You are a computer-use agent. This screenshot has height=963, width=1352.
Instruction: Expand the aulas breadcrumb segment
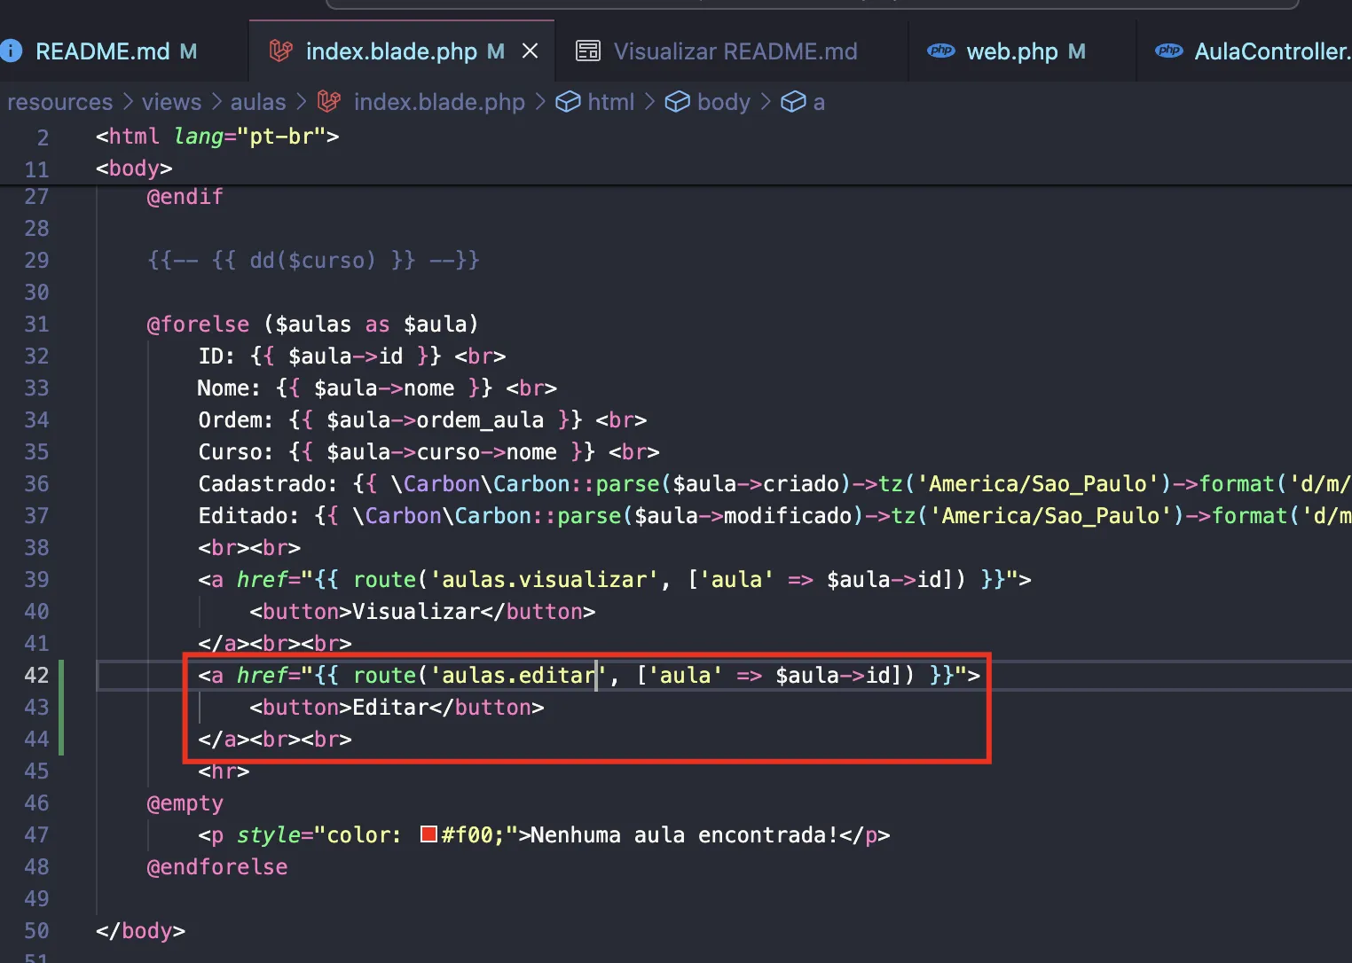[x=258, y=102]
